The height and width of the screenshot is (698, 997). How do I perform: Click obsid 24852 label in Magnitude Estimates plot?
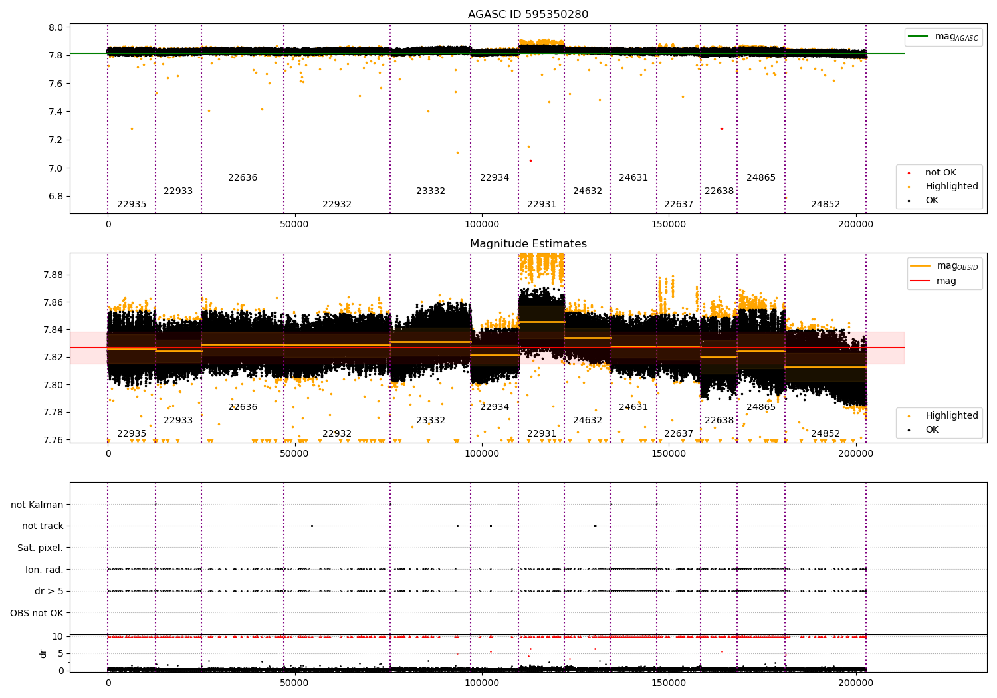[x=826, y=433]
